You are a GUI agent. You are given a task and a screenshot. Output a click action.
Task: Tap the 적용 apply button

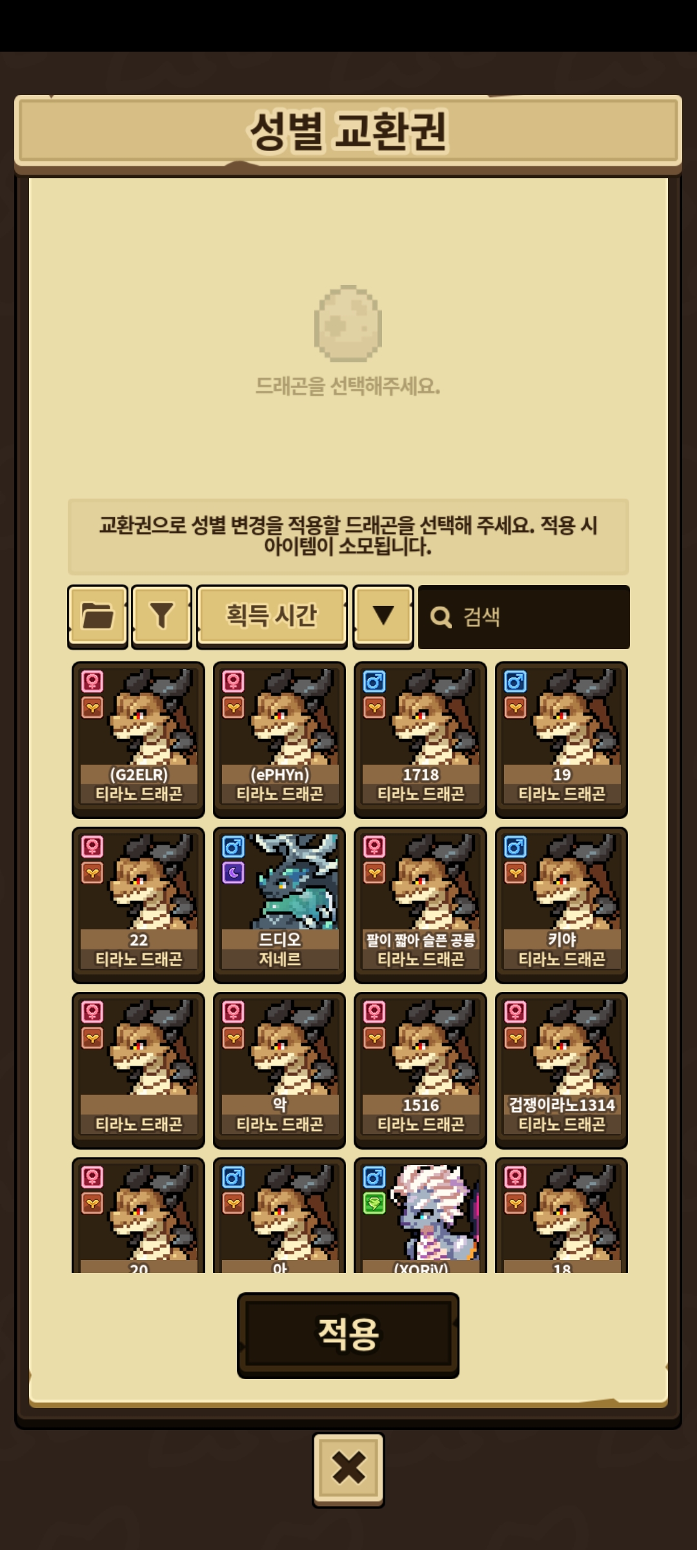point(348,1335)
